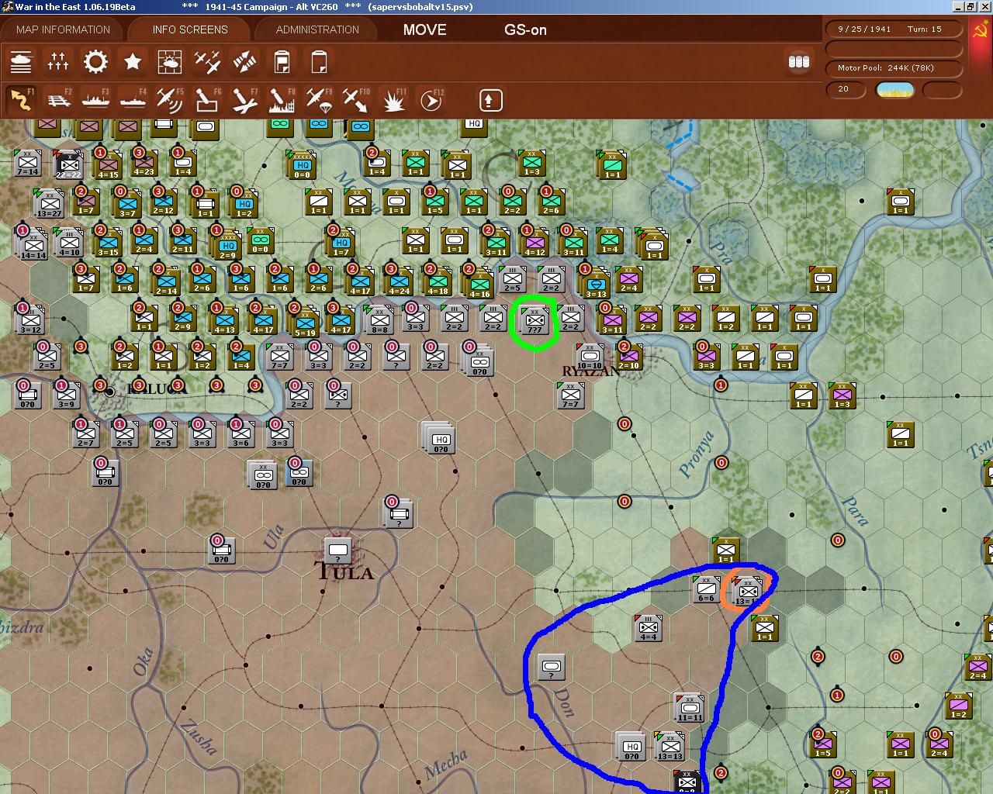The image size is (993, 794).
Task: Select the 4=4 infantry unit inside blue outline
Action: pos(649,628)
